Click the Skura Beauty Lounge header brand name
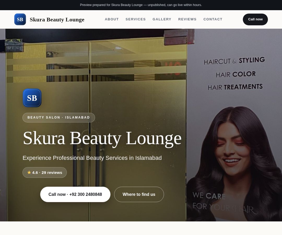The width and height of the screenshot is (282, 235). point(57,19)
